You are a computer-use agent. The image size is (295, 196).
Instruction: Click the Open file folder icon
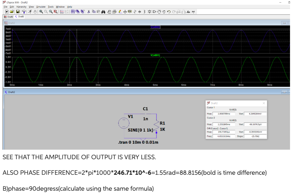[x=12, y=12]
